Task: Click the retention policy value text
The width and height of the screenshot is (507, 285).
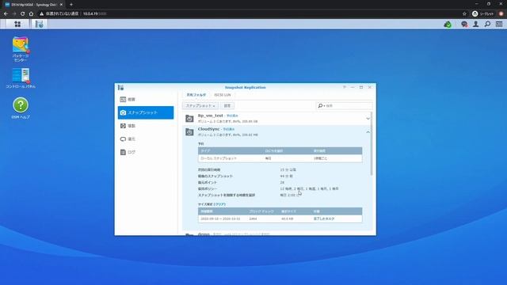Action: tap(309, 188)
